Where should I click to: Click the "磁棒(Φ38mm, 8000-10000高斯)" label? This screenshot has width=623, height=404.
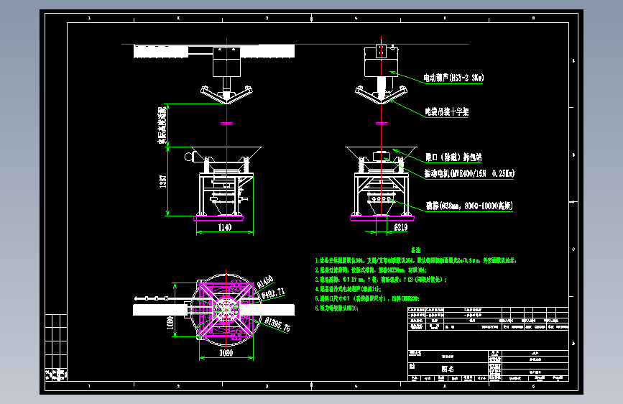click(469, 206)
